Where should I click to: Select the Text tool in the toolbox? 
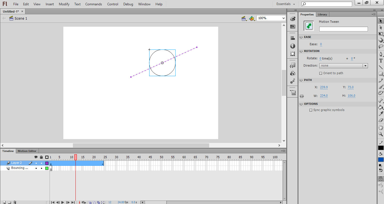381,61
